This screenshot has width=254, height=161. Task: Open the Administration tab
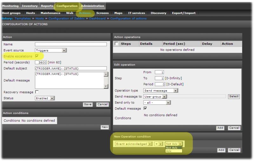click(x=92, y=6)
